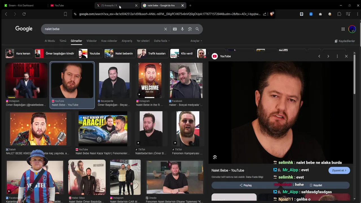Select the Nalet bebenin suggestion chip
Image resolution: width=361 pixels, height=203 pixels.
tap(120, 54)
